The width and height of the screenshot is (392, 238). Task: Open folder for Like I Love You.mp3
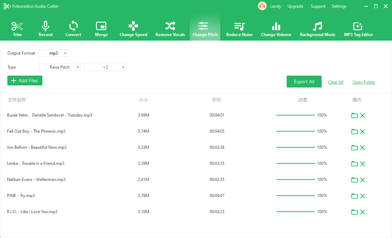(354, 212)
